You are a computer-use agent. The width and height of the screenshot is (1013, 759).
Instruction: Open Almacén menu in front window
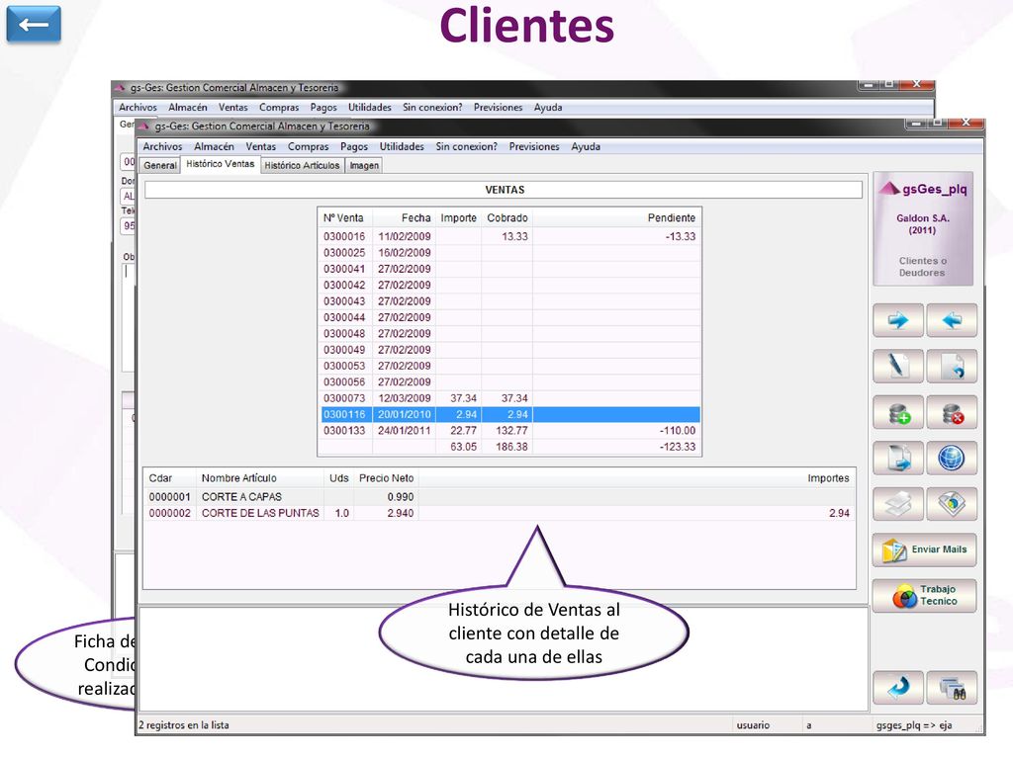point(214,146)
